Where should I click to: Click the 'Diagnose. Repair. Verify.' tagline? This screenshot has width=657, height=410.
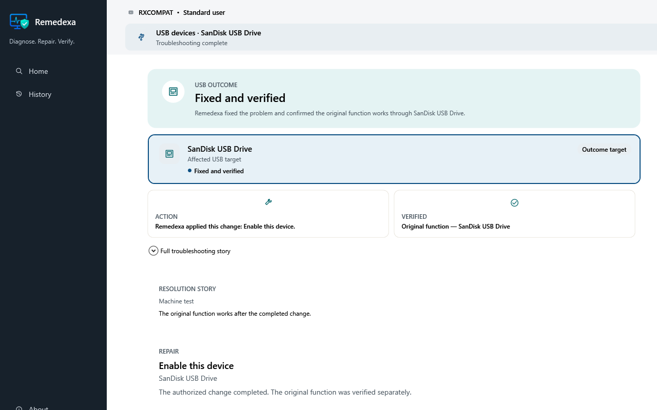coord(42,42)
